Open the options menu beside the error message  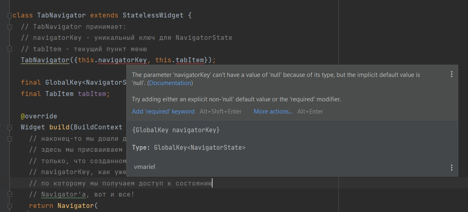tap(452, 74)
